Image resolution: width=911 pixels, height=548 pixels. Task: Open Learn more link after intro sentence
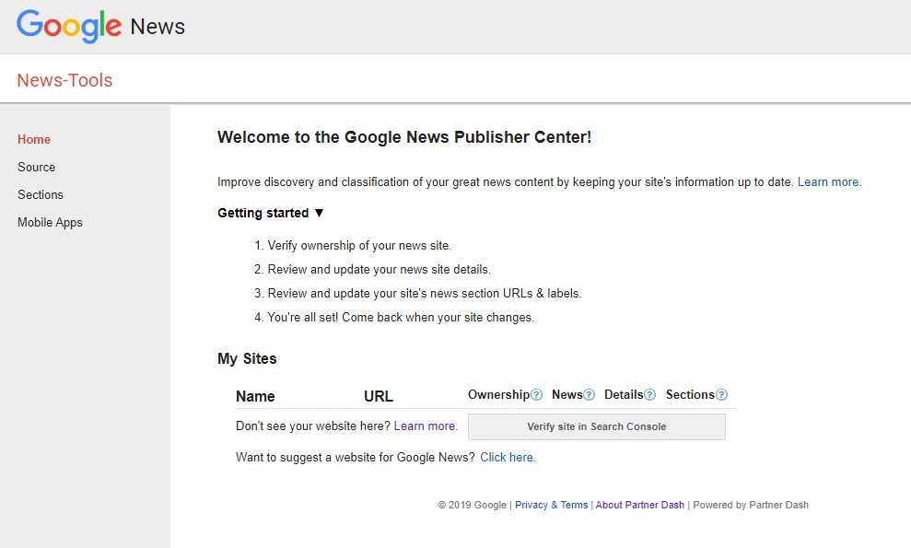pyautogui.click(x=828, y=182)
